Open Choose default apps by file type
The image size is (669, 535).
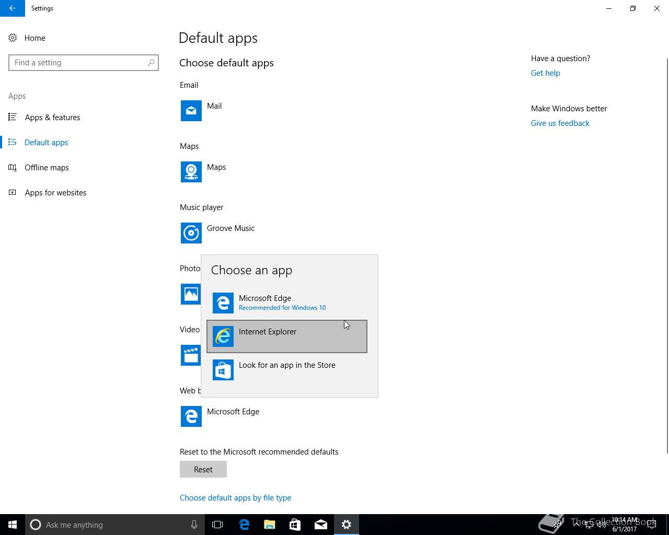point(235,498)
